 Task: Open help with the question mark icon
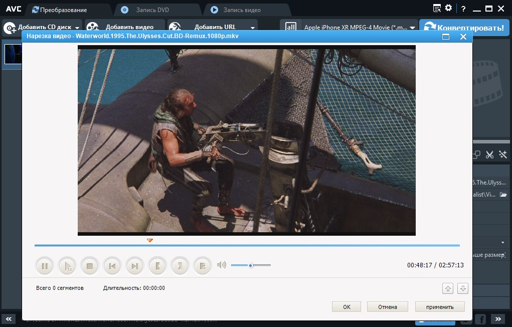click(x=463, y=9)
